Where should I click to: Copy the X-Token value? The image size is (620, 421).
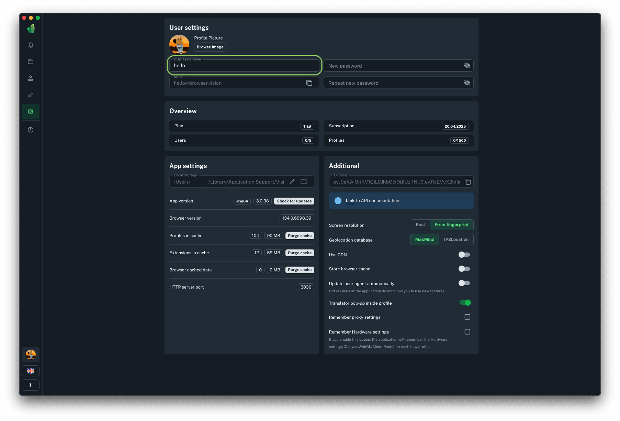tap(467, 182)
